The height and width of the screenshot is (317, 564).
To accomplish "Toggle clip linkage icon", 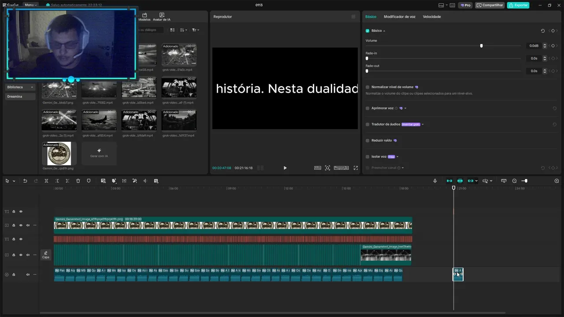I will point(471,181).
